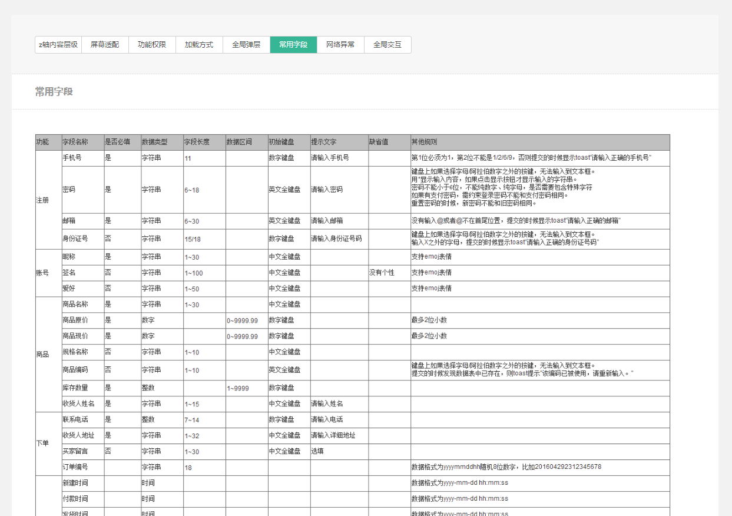Click the 收货人地址 field name cell
The height and width of the screenshot is (516, 732).
tap(82, 435)
